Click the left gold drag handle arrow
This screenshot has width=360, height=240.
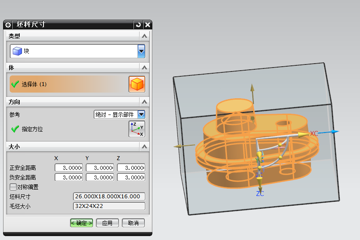coord(184,146)
